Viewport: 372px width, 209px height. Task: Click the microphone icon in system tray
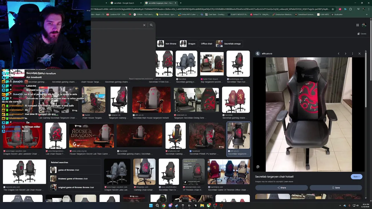point(349,206)
